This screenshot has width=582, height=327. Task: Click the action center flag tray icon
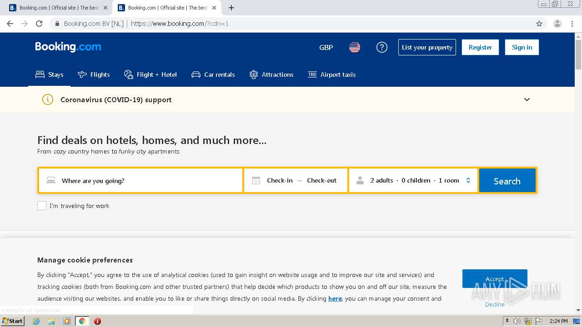click(x=538, y=321)
